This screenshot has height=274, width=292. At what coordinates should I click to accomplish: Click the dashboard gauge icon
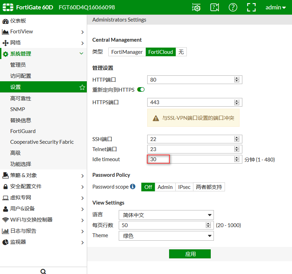click(x=6, y=21)
